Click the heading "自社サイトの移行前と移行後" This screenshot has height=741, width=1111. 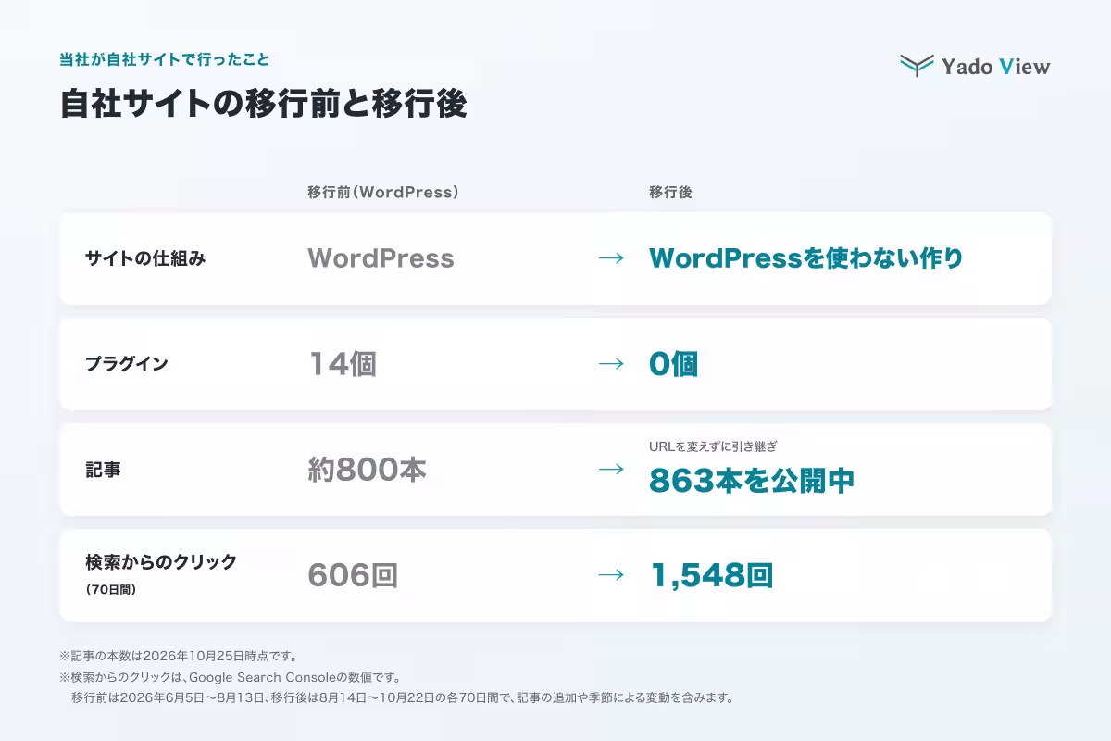click(x=263, y=104)
